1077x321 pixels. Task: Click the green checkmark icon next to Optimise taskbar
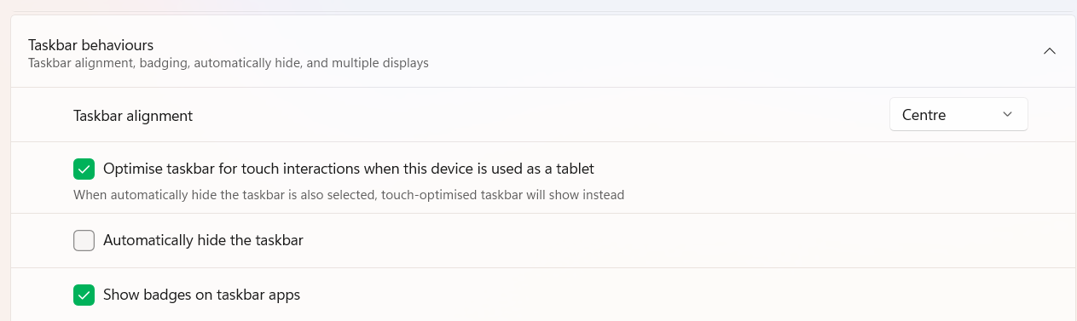point(84,169)
